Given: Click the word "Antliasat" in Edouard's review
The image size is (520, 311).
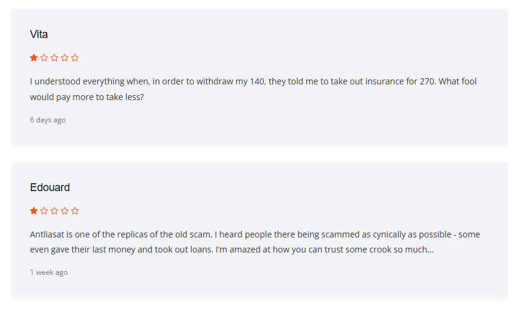Looking at the screenshot, I should coord(49,234).
